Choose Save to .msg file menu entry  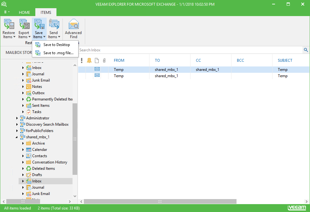(55, 53)
